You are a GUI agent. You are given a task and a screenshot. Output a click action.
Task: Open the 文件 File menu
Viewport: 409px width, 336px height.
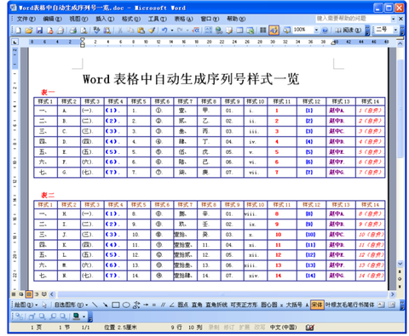point(26,19)
